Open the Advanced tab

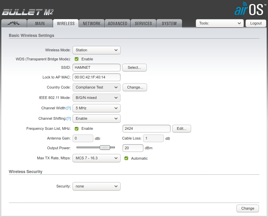tap(118, 23)
